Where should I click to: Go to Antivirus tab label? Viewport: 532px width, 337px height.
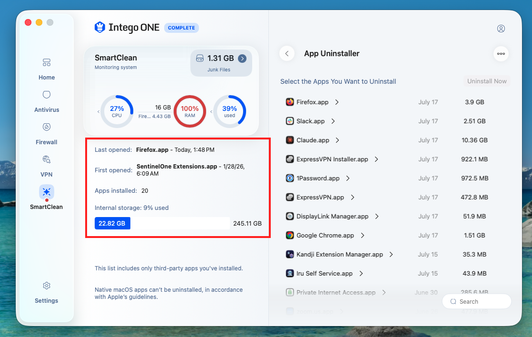(x=47, y=109)
